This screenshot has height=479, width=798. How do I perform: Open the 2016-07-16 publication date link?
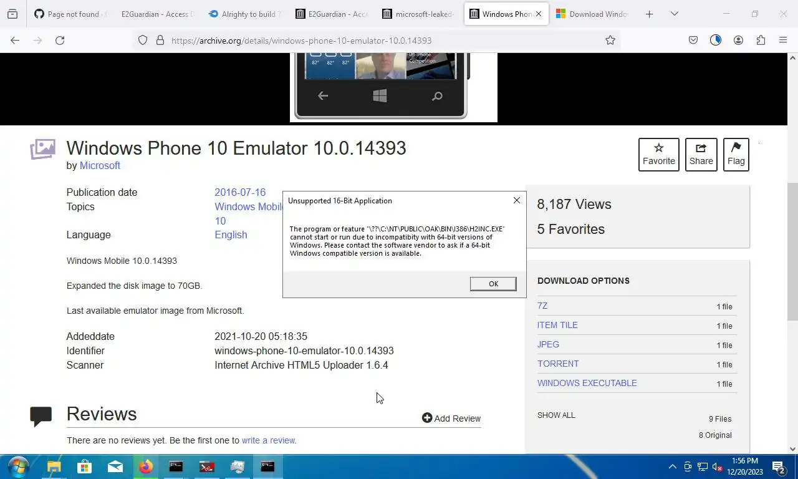(x=240, y=192)
